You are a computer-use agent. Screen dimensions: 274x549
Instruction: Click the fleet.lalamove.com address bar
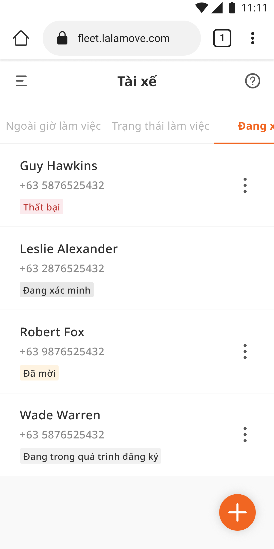[x=122, y=38]
